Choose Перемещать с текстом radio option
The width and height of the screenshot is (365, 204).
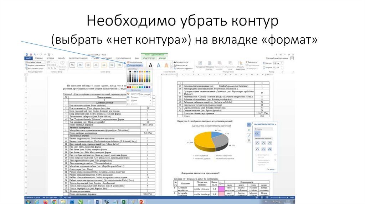(x=256, y=155)
